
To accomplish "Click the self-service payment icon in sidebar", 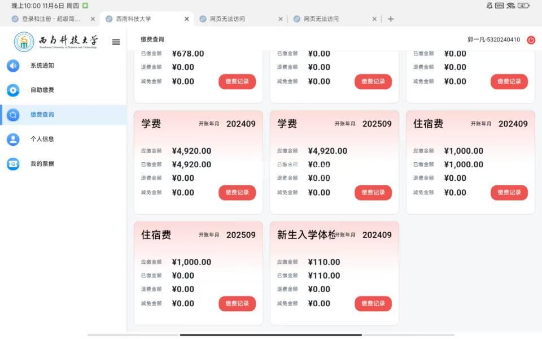I will click(13, 90).
